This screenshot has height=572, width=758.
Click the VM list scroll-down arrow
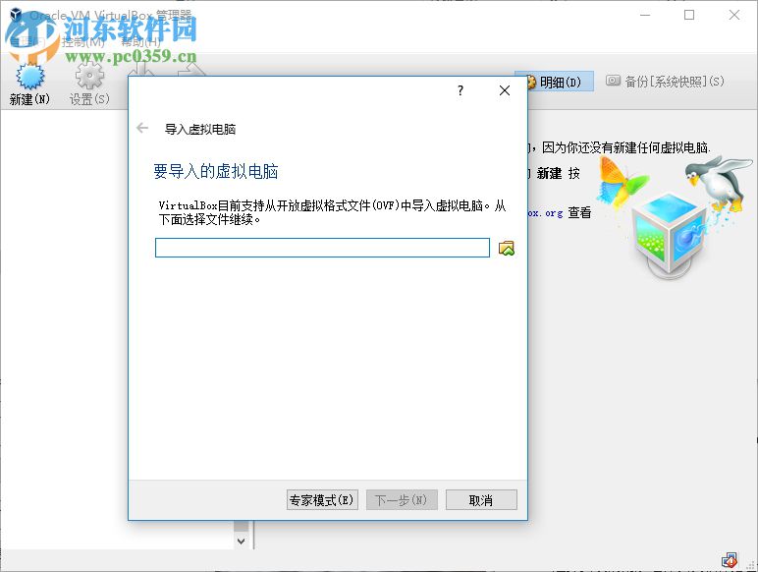click(242, 541)
